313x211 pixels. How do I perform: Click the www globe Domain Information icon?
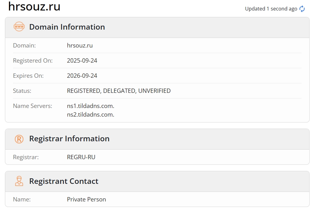pyautogui.click(x=19, y=27)
